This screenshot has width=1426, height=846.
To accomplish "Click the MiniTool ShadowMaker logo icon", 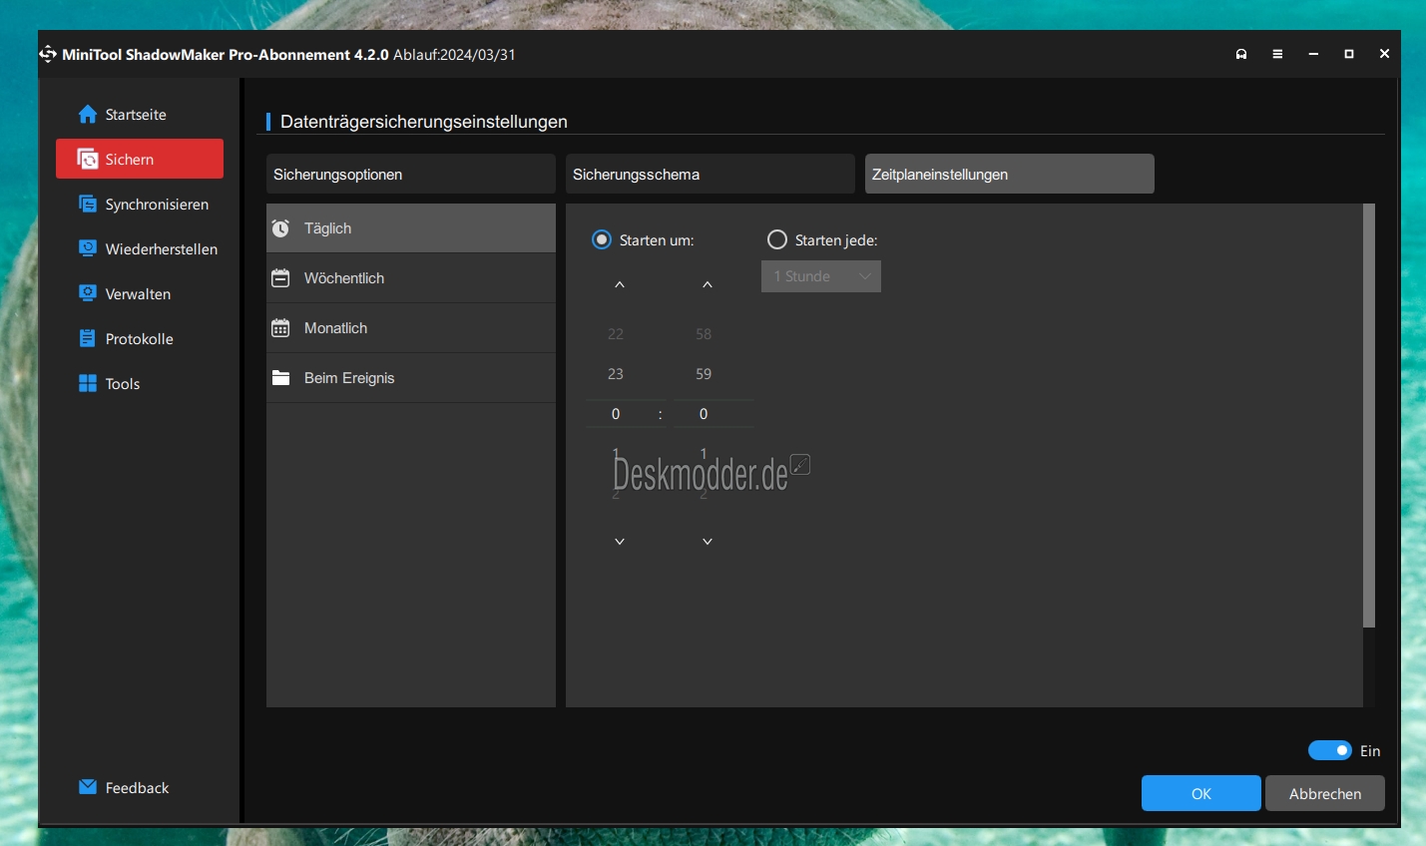I will click(x=48, y=54).
